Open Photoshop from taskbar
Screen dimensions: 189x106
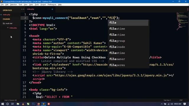click(33, 104)
